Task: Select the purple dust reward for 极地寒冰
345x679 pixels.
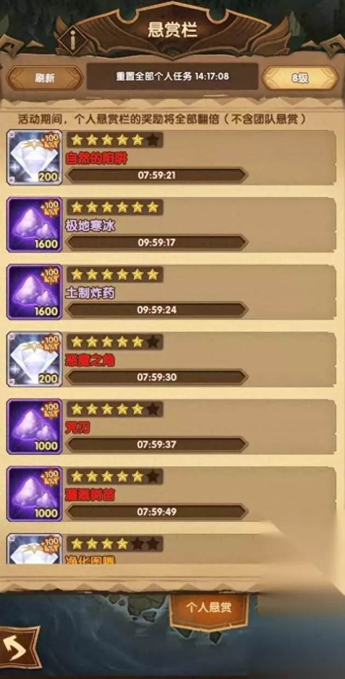Action: [x=34, y=225]
